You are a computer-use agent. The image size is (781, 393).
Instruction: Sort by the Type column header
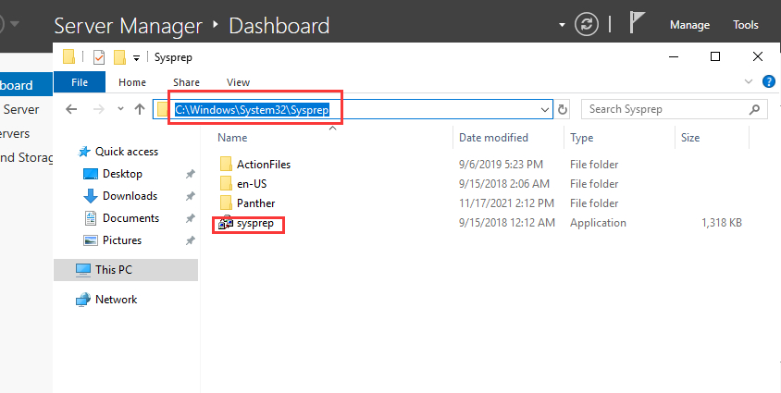pos(581,138)
